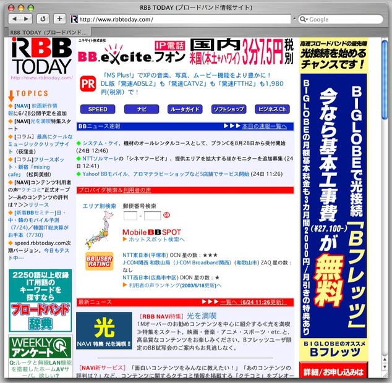Open the ルータガイド navigation button
392x383 pixels.
coord(185,109)
